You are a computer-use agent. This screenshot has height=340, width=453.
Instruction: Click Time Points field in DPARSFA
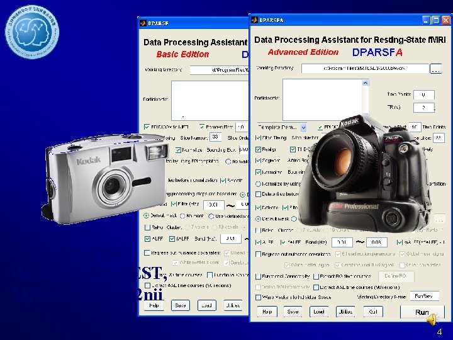pyautogui.click(x=424, y=94)
